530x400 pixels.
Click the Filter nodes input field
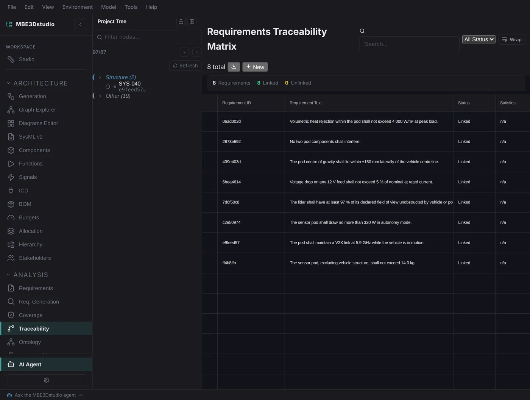(x=147, y=37)
